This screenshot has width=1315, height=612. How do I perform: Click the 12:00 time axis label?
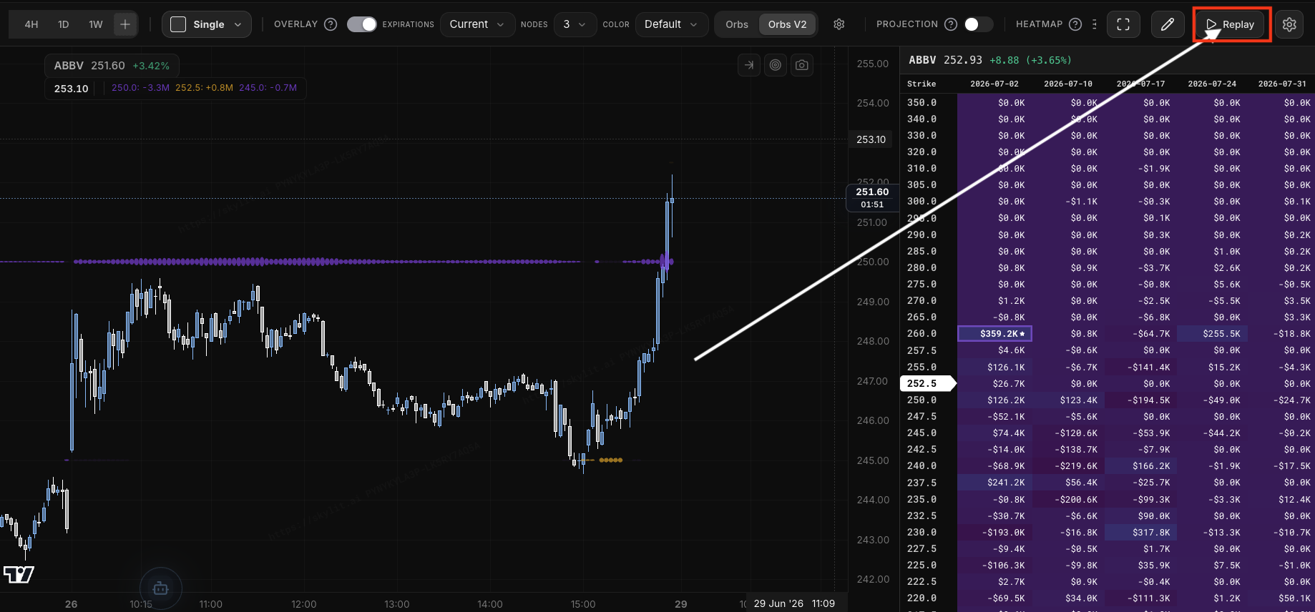[304, 604]
